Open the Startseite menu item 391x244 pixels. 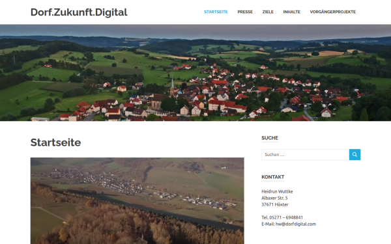(216, 12)
